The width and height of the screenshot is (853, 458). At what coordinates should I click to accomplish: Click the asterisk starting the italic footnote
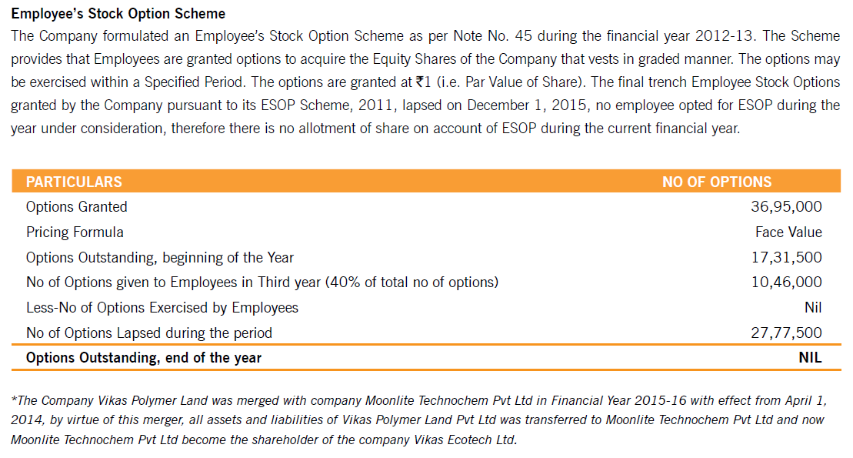click(x=14, y=399)
